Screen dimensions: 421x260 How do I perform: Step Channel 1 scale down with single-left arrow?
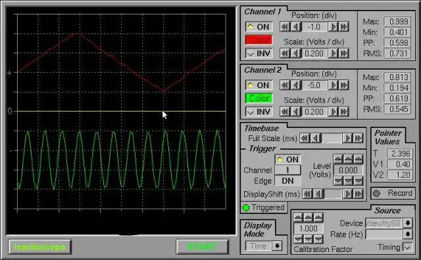296,53
